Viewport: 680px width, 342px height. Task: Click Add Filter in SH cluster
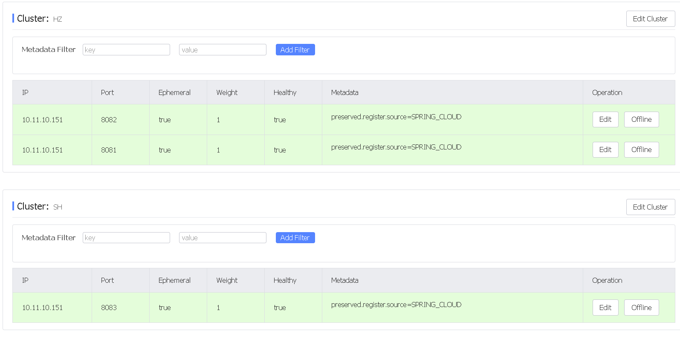[295, 238]
